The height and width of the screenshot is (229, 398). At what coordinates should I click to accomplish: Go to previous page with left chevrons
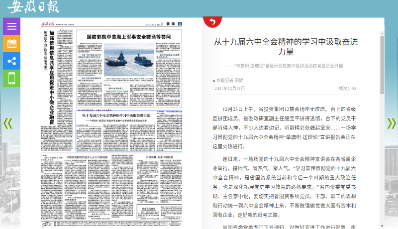pyautogui.click(x=7, y=123)
